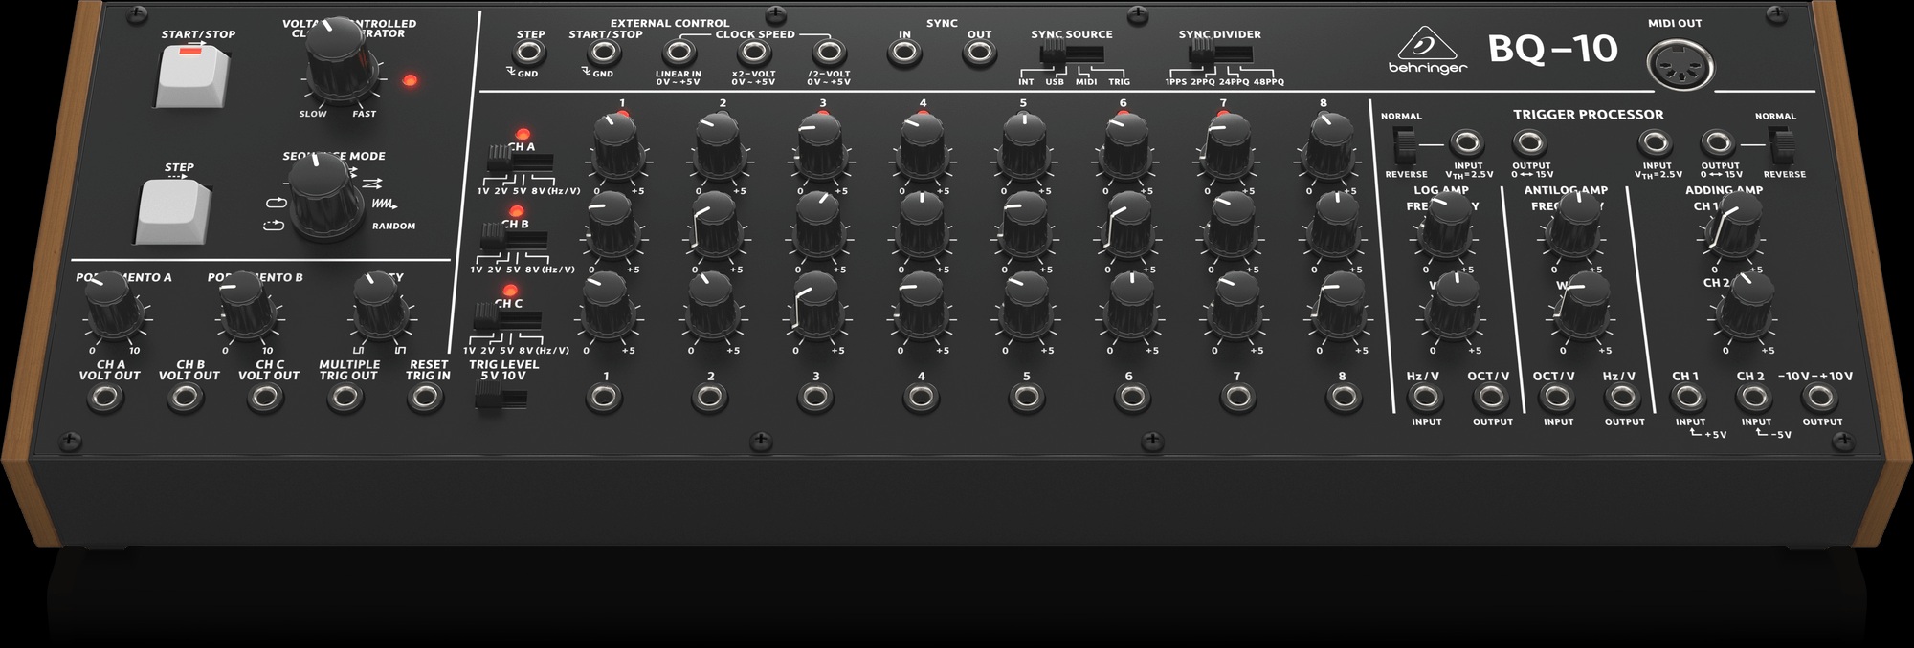Click the BQ-10 model name
The width and height of the screenshot is (1914, 648).
click(1552, 49)
